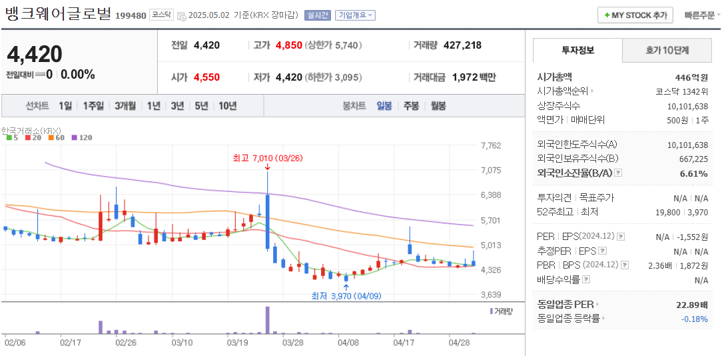Click the help icon next to 추정PER EPS

click(602, 251)
